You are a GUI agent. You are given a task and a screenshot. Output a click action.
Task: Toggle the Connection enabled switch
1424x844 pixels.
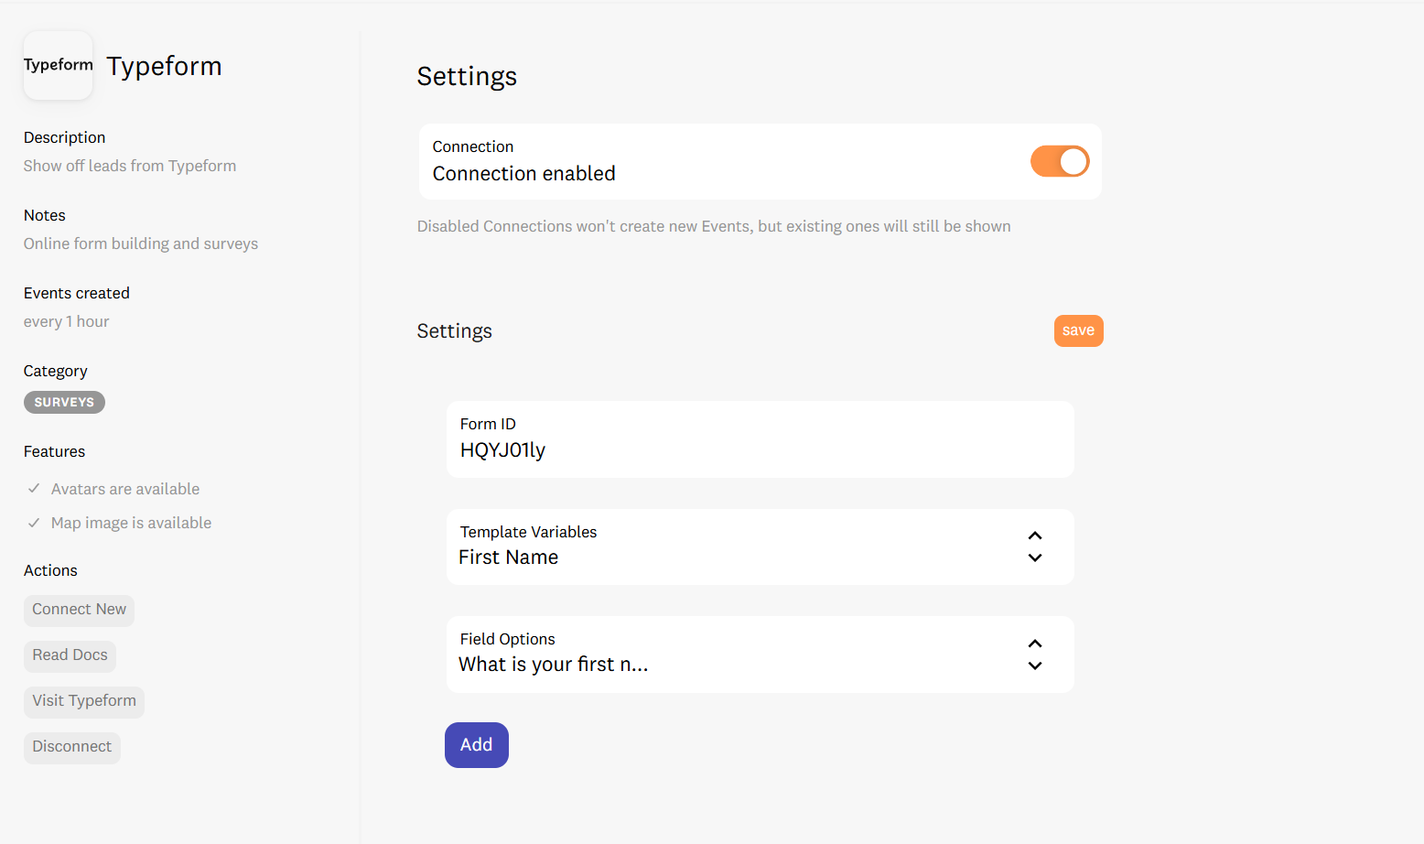pos(1059,162)
